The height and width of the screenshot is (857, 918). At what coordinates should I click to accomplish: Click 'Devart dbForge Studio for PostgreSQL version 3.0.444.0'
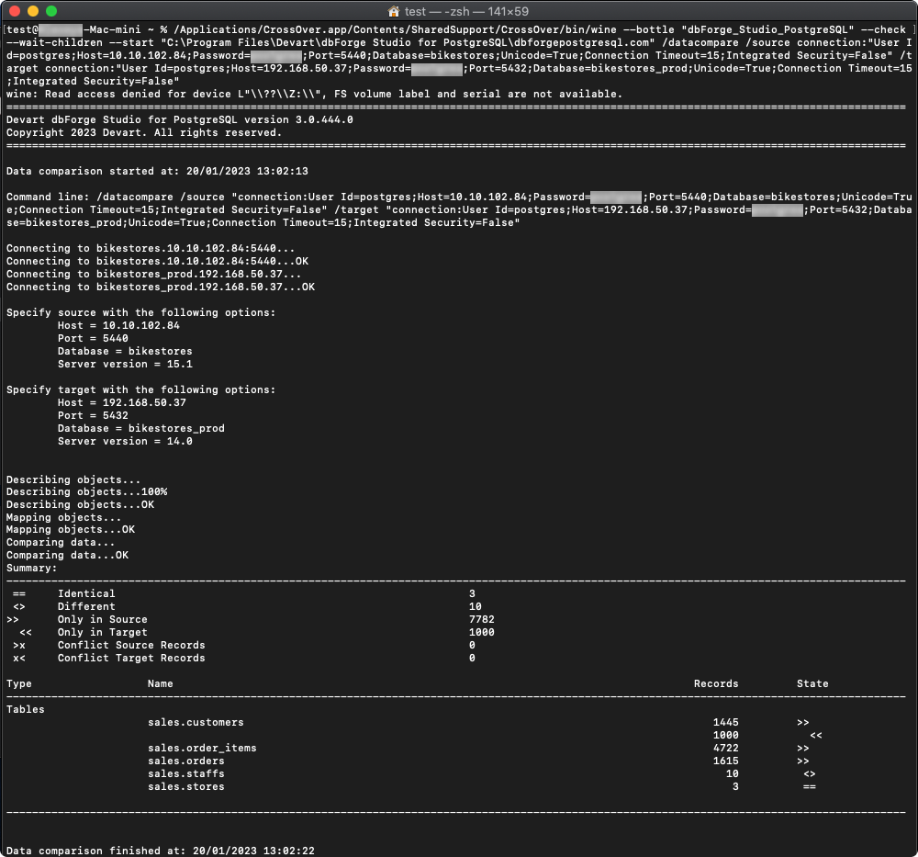click(180, 119)
